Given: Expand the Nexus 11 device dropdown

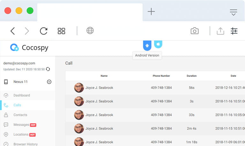Looking at the screenshot, I should (49, 82).
